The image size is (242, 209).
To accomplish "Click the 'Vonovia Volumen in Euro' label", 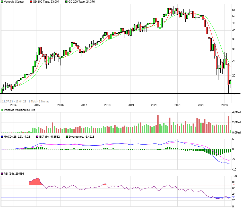I will (x=20, y=110).
